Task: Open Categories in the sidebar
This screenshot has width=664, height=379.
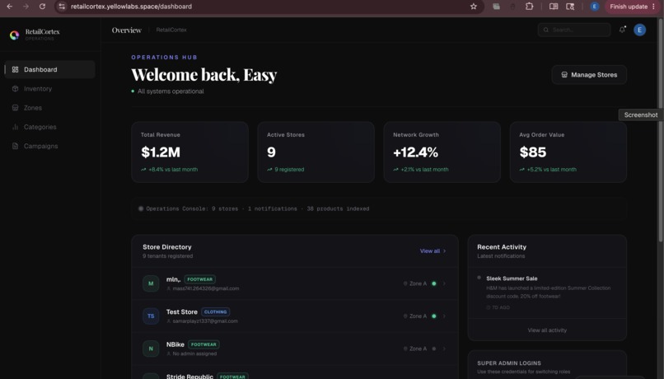Action: point(50,127)
